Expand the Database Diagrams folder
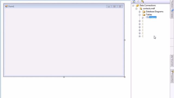This screenshot has width=174, height=98. [x=139, y=12]
